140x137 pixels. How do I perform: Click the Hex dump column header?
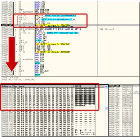[43, 86]
